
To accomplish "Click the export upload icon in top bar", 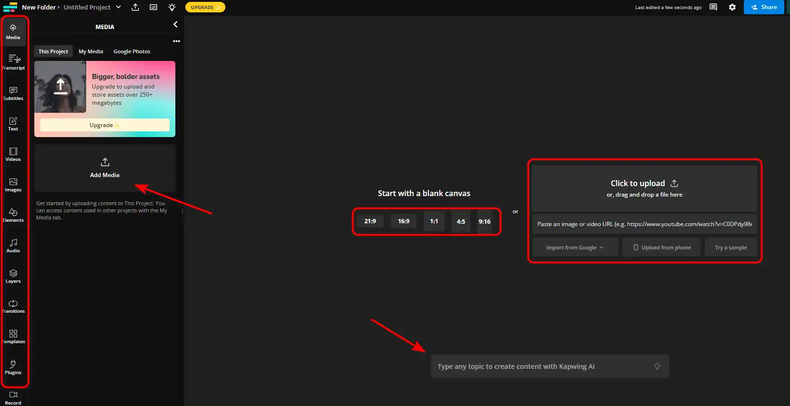I will tap(135, 7).
